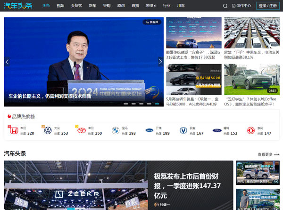The width and height of the screenshot is (283, 210).
Task: Open 创作中心 creator center
Action: coord(241,6)
